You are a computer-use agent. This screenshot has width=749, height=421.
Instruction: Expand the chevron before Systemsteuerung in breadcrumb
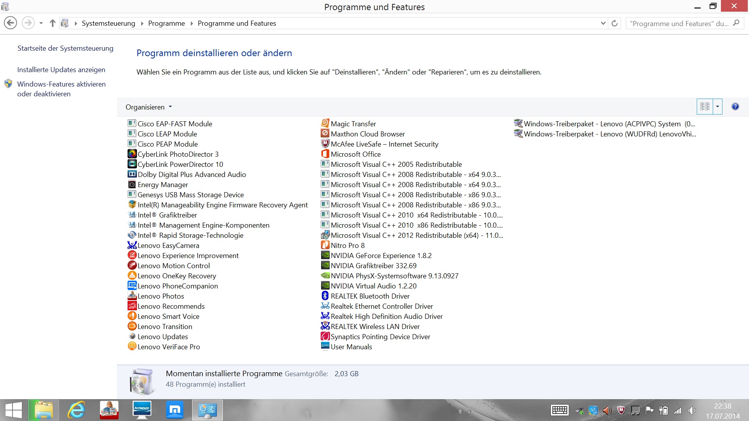[x=76, y=23]
